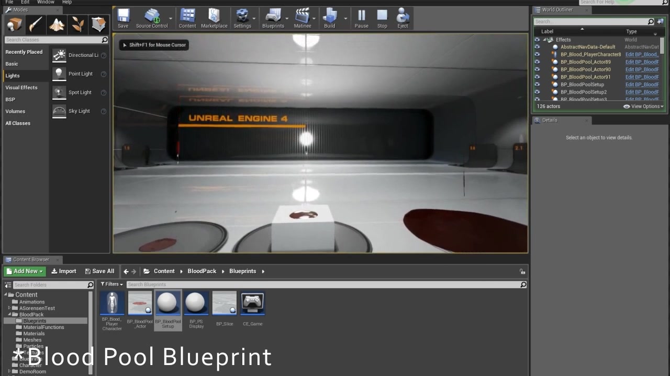670x376 pixels.
Task: Select the MaterialFunctions folder
Action: pyautogui.click(x=43, y=327)
